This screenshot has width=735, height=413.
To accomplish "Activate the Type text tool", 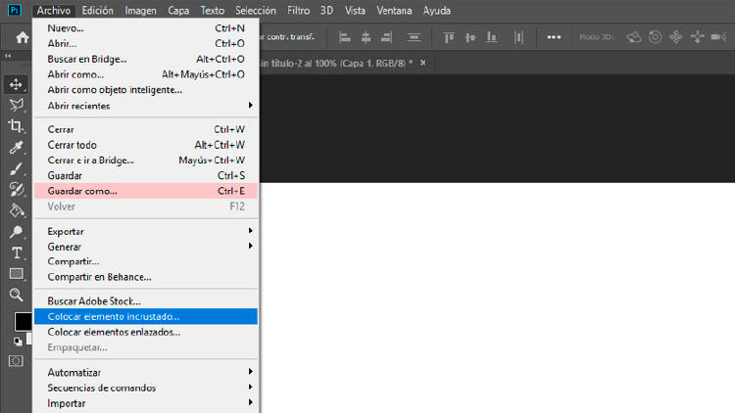I will pos(16,252).
